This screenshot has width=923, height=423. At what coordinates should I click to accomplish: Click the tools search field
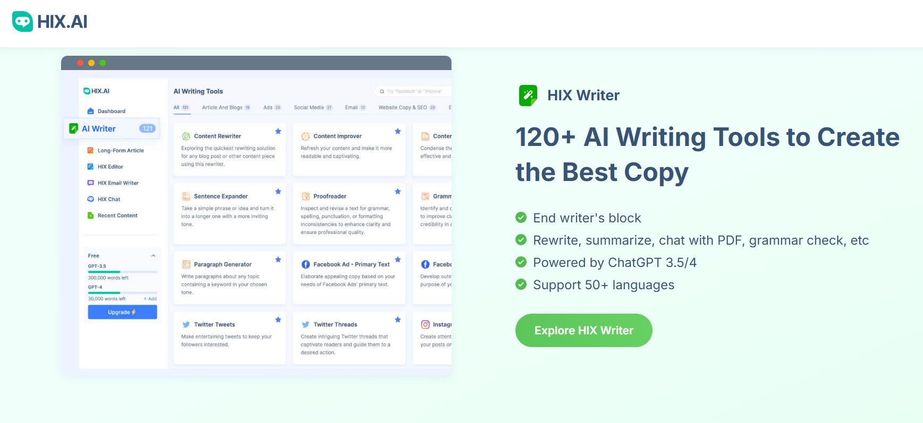click(413, 91)
